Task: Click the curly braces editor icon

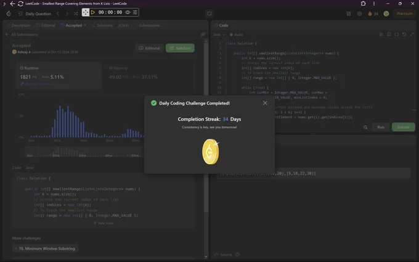Action: 397,35
